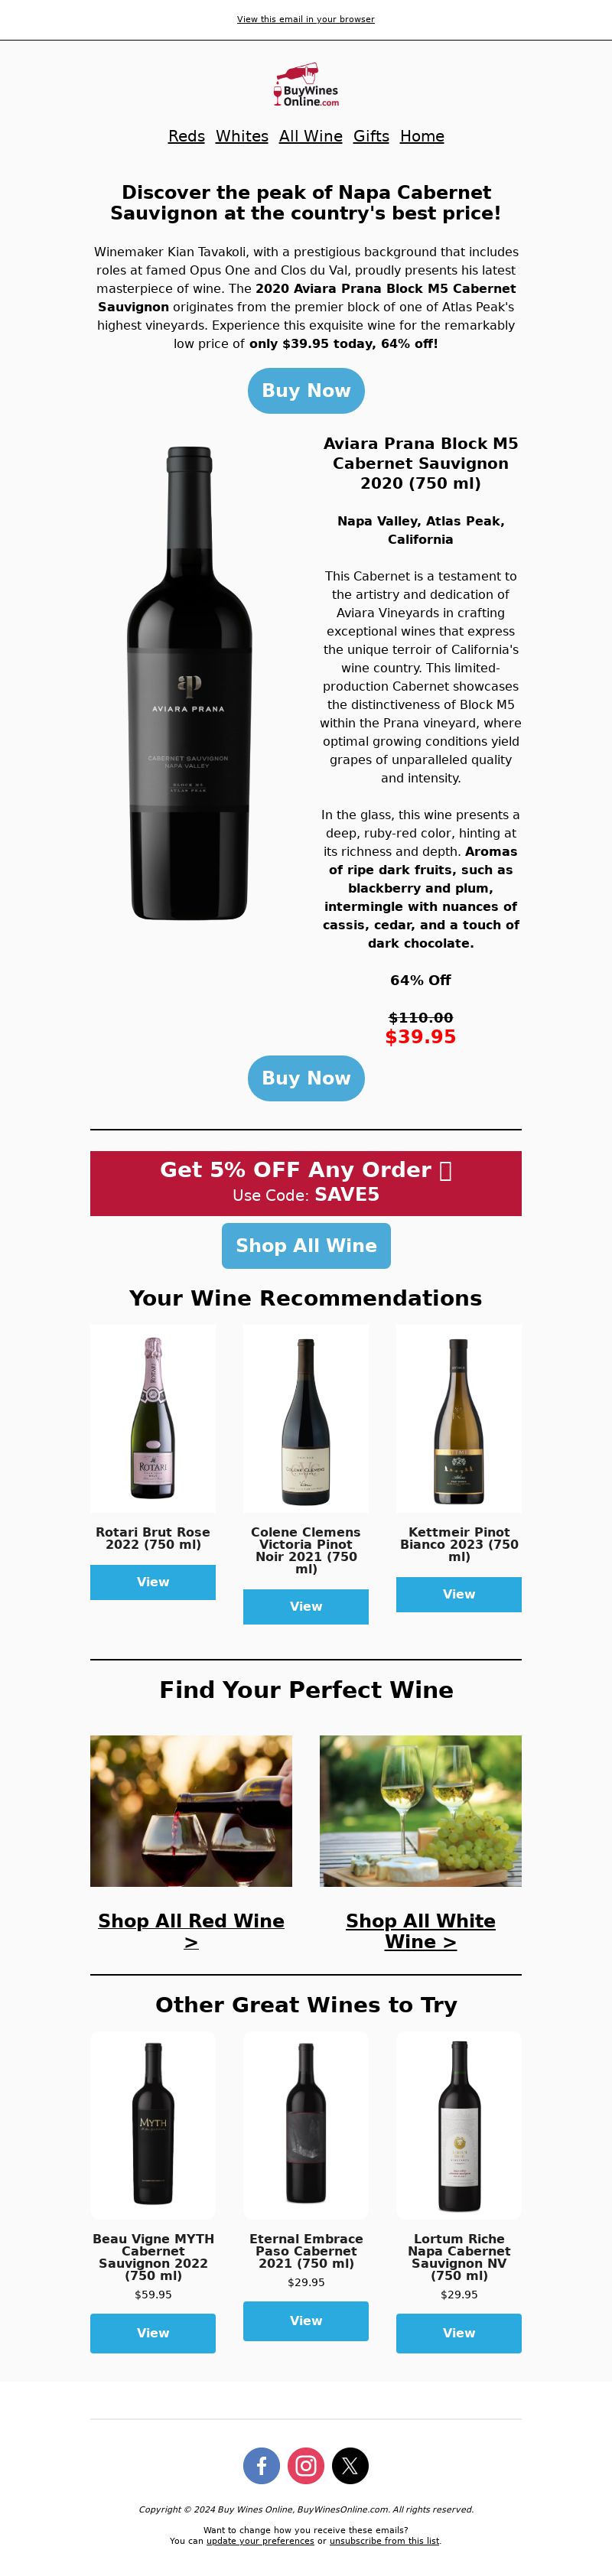
Task: Click the Kettmeir Pinot Bianco bottle image
Action: point(459,1418)
